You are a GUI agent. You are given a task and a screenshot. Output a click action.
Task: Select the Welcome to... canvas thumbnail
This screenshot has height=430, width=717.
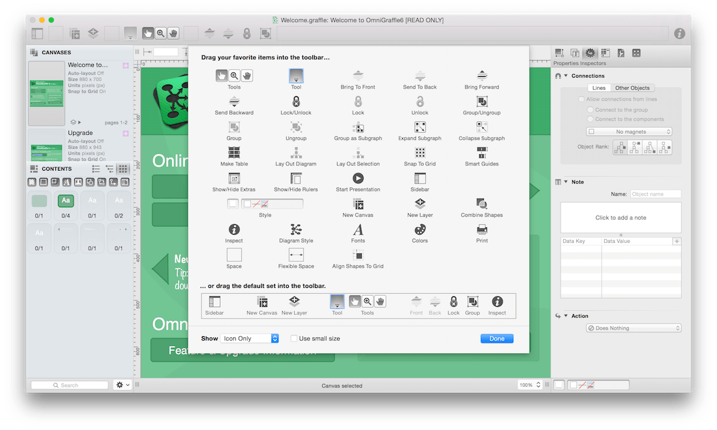[47, 93]
